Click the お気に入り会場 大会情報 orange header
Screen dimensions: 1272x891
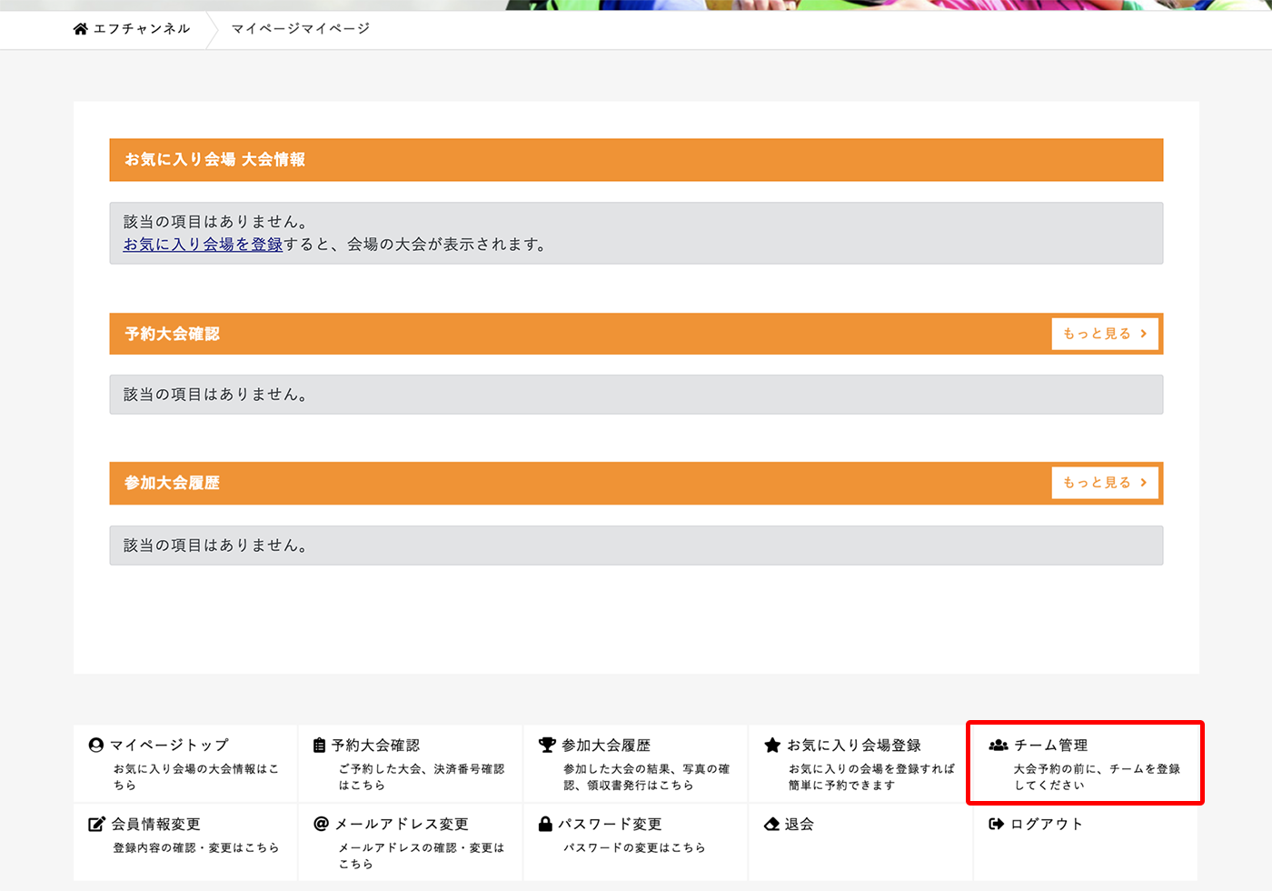point(636,160)
